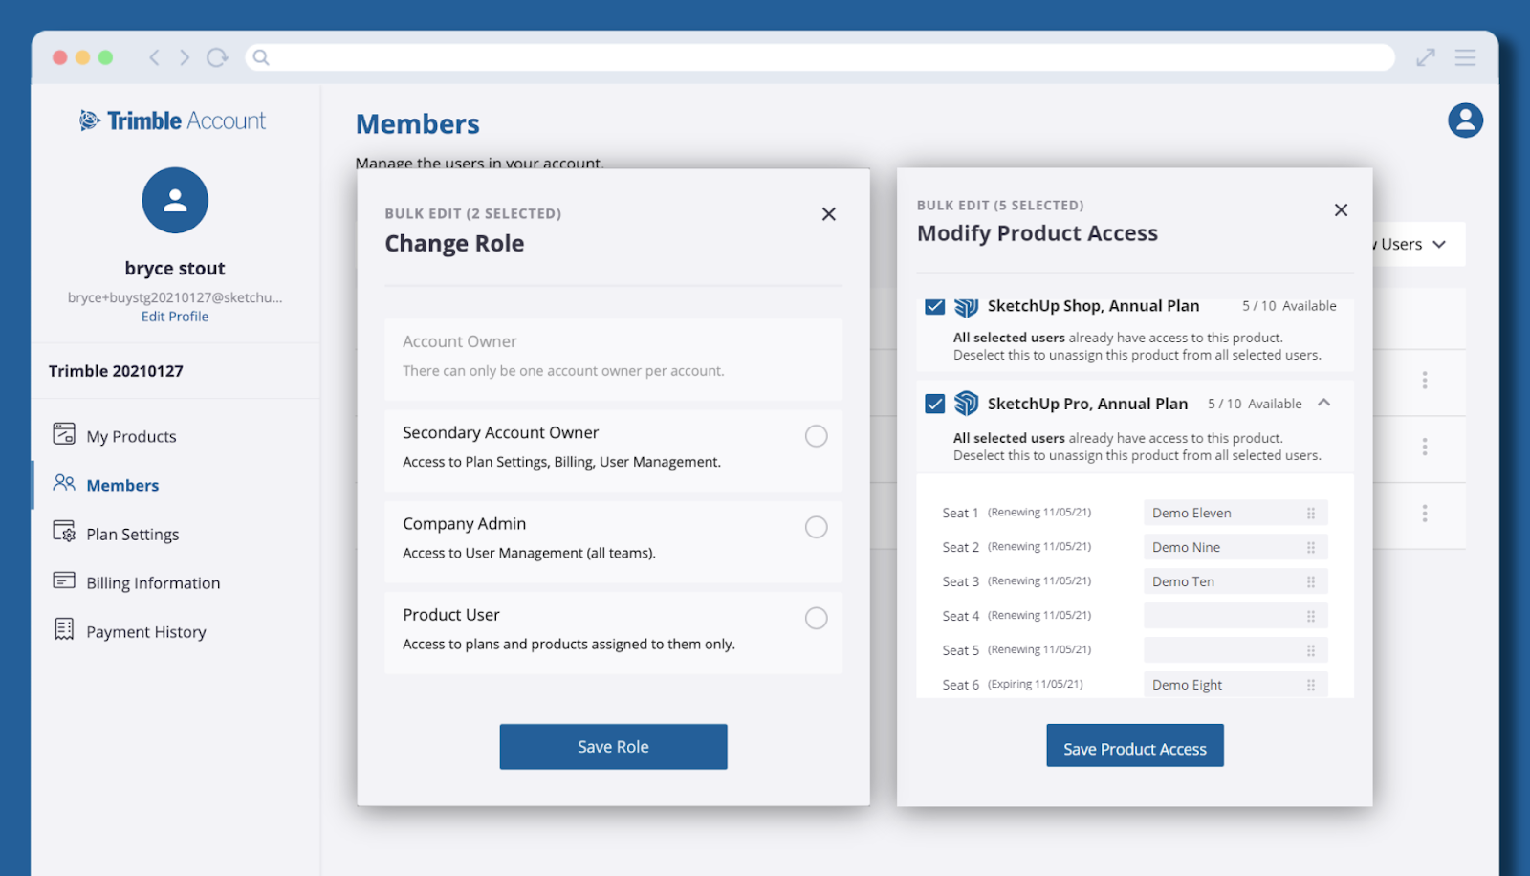Open the Members menu item in sidebar
Viewport: 1530px width, 876px height.
[x=122, y=485]
